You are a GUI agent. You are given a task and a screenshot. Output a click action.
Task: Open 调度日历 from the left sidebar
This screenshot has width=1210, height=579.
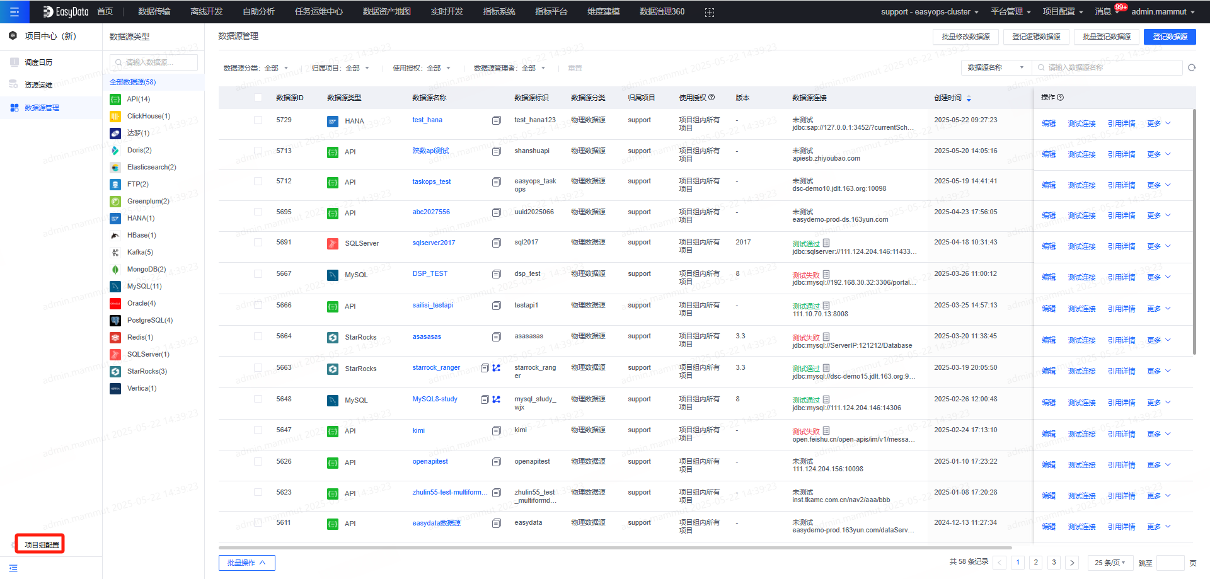pyautogui.click(x=41, y=62)
